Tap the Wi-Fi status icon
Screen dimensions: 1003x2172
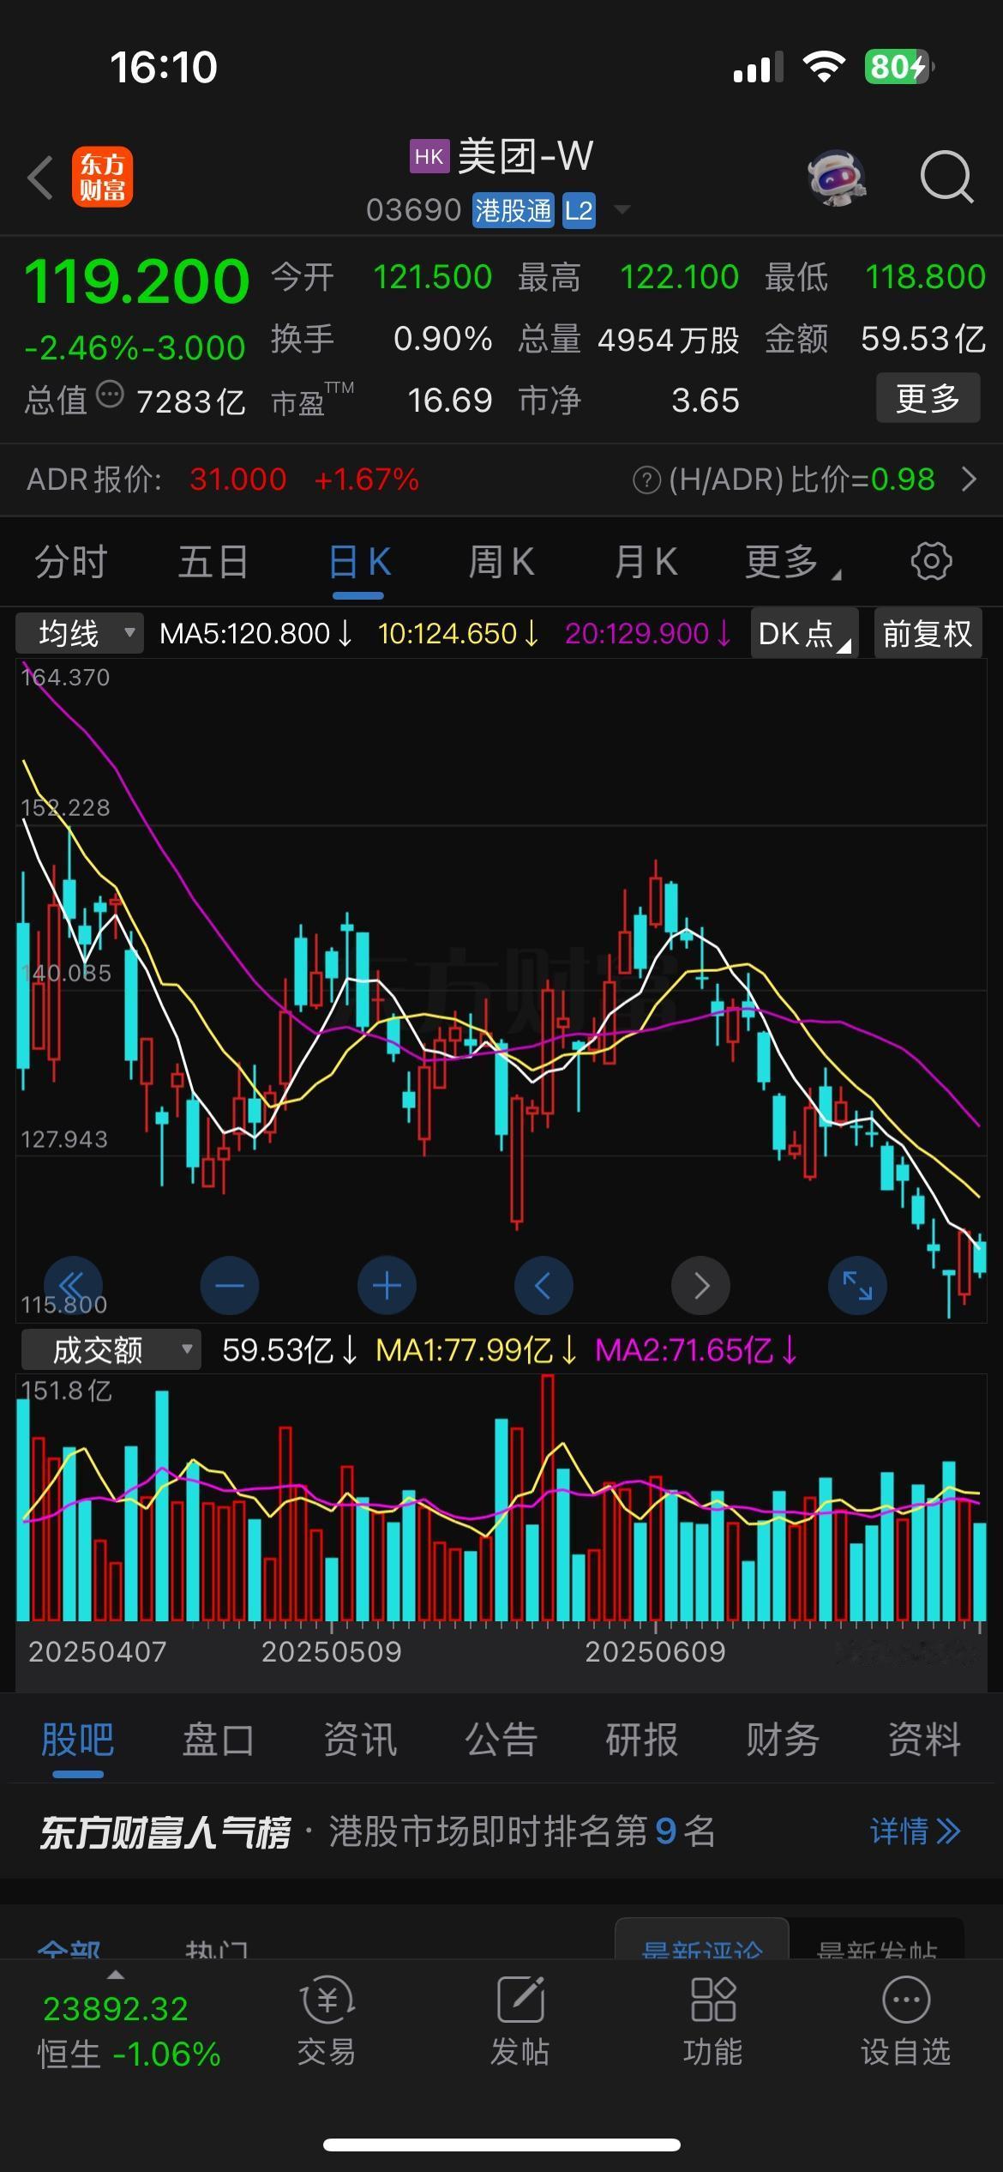824,66
